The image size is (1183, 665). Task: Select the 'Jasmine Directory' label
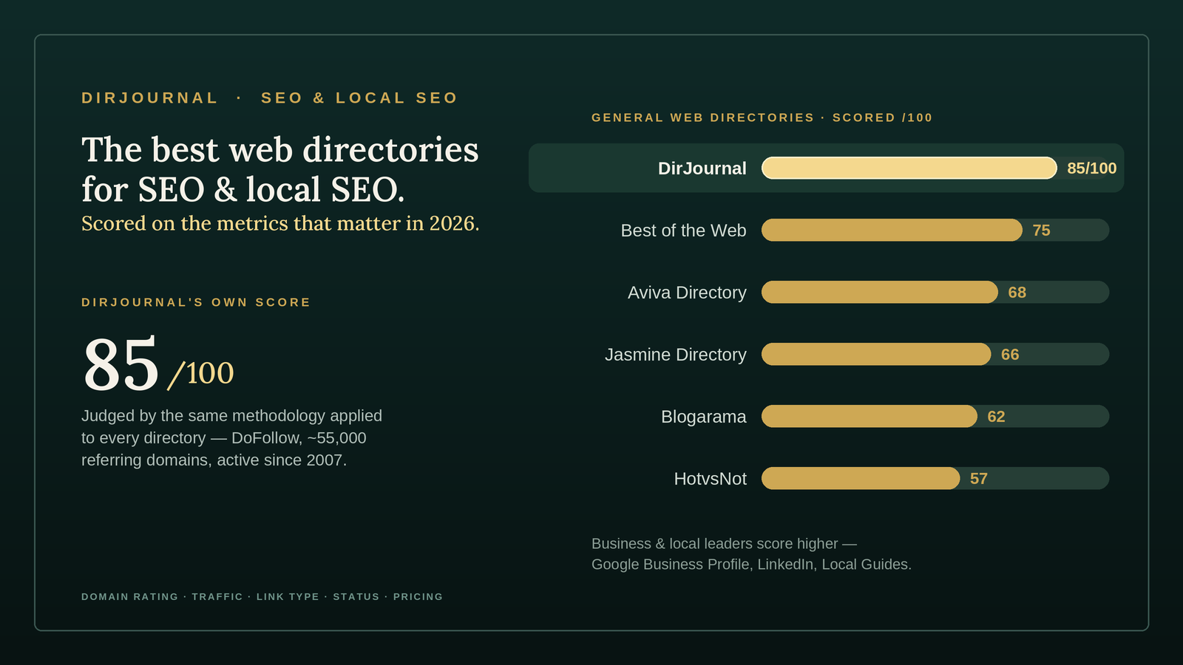click(x=676, y=355)
